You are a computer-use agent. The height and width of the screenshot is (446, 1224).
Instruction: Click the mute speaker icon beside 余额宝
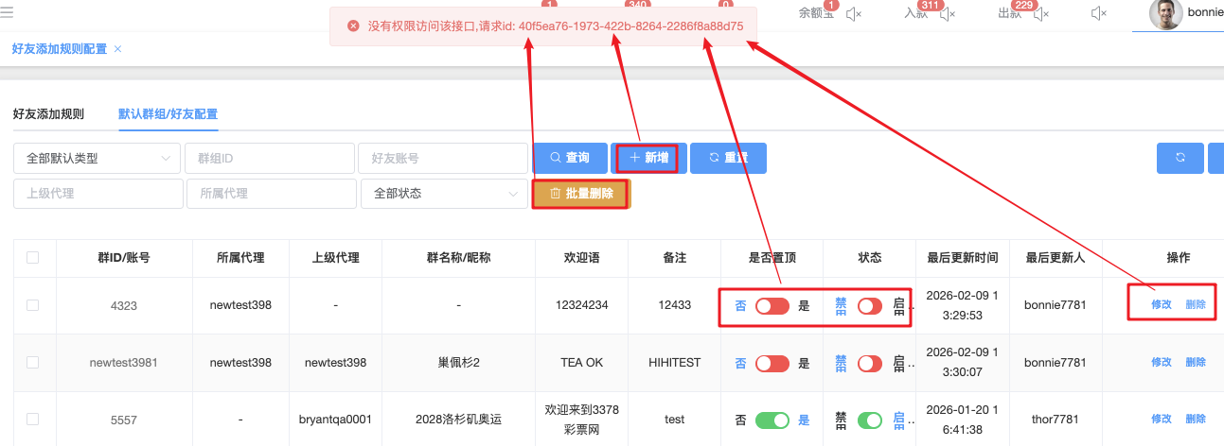coord(853,13)
